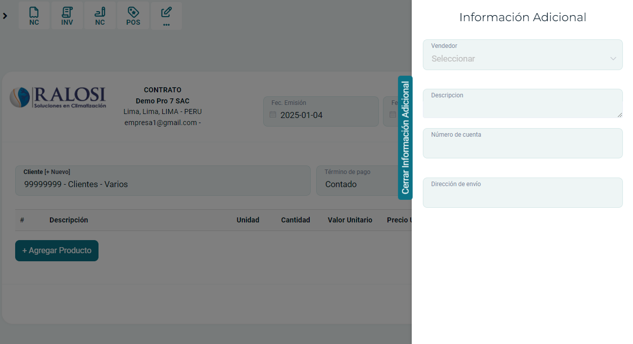Click the Agregar Producto button
Screen dimensions: 633x344
point(57,251)
